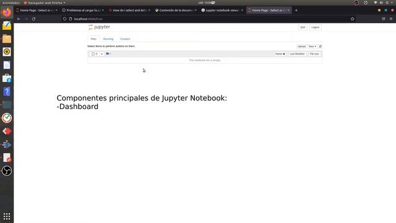Switch to the Running tab

click(x=108, y=39)
